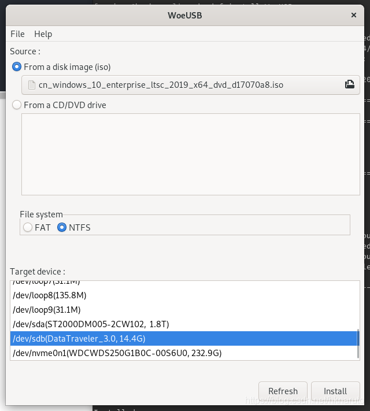Open the Help menu
This screenshot has width=370, height=411.
[43, 34]
